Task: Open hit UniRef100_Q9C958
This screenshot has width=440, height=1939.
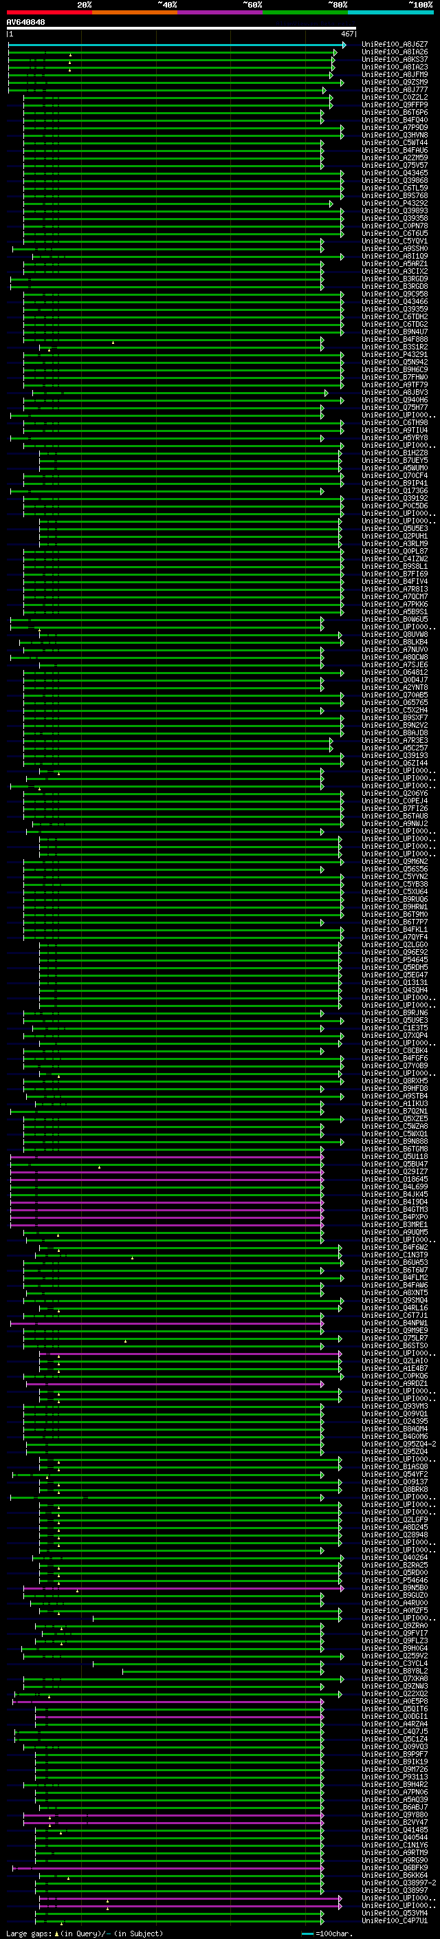Action: pyautogui.click(x=395, y=294)
